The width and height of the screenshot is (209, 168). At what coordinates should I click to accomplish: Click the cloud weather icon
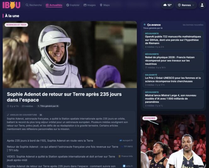point(165,5)
